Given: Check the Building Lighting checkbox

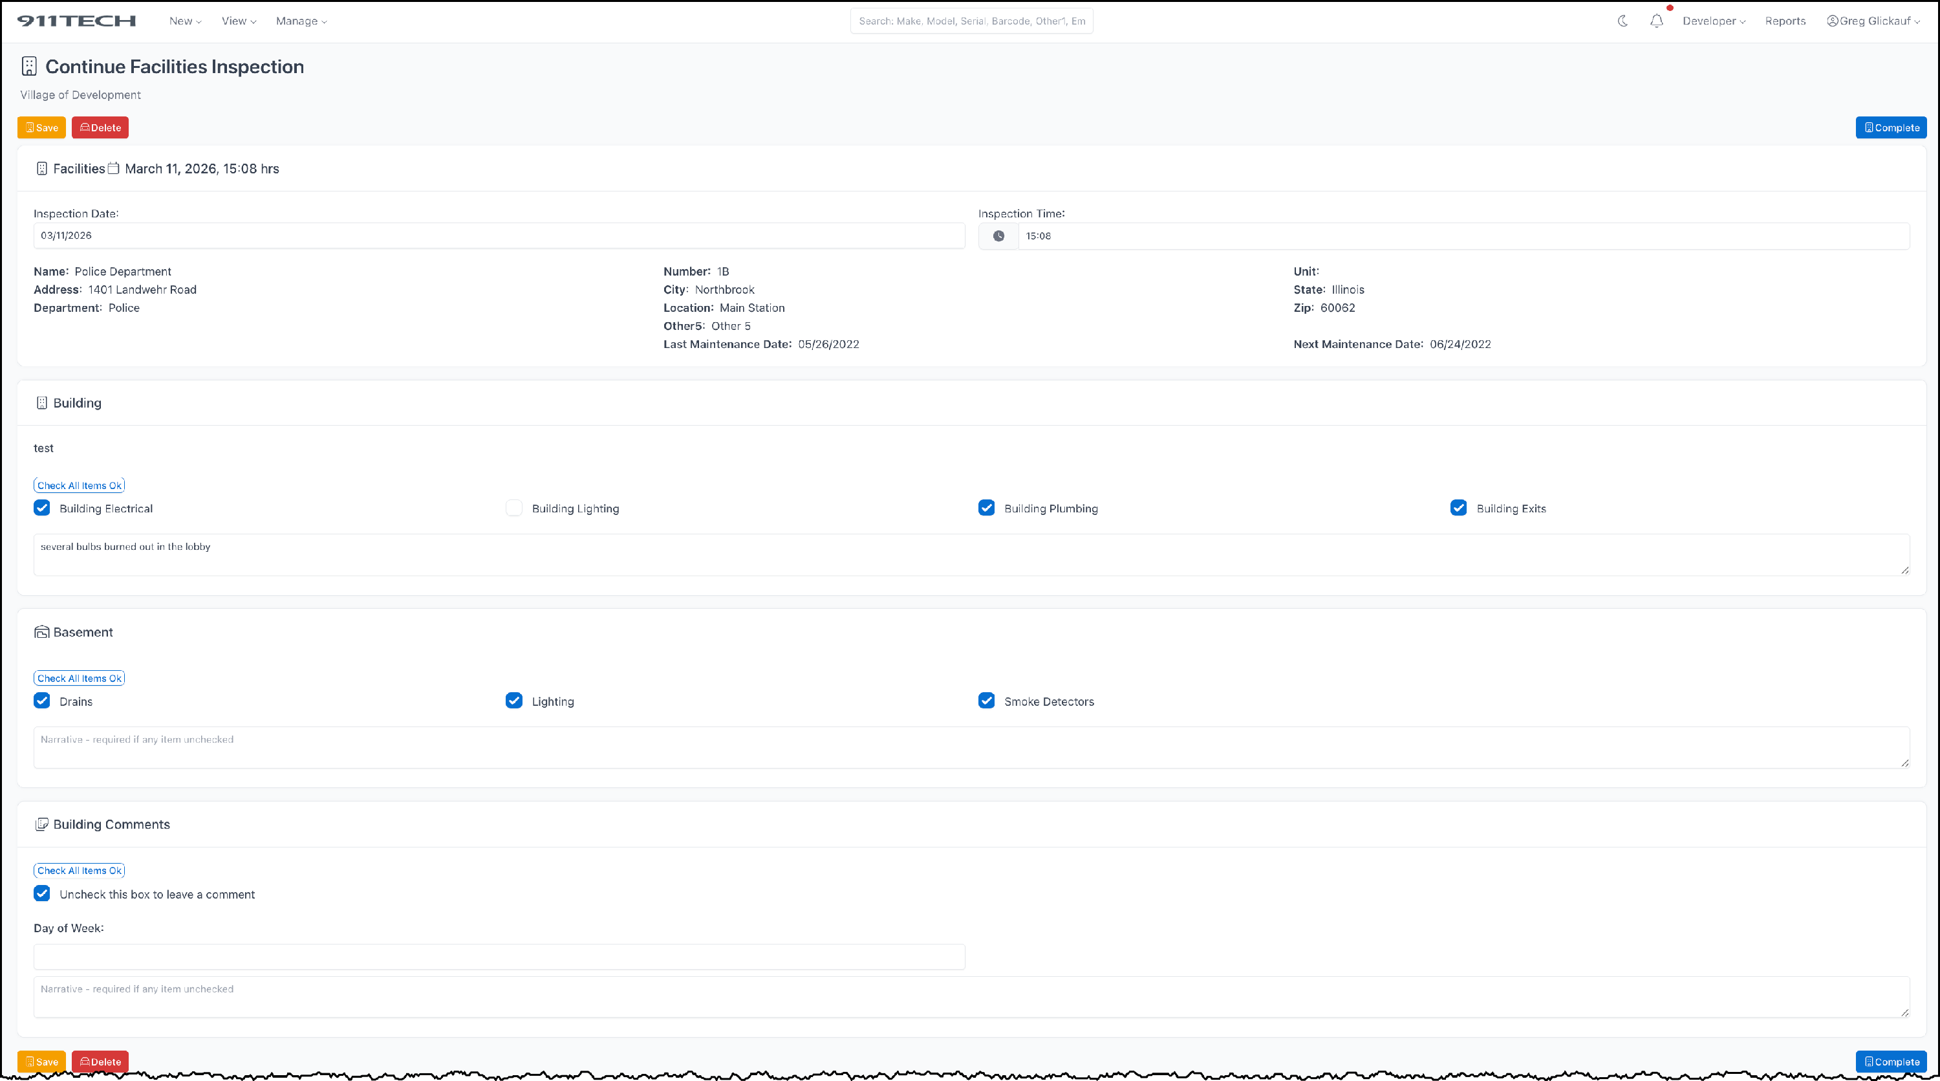Looking at the screenshot, I should 513,508.
